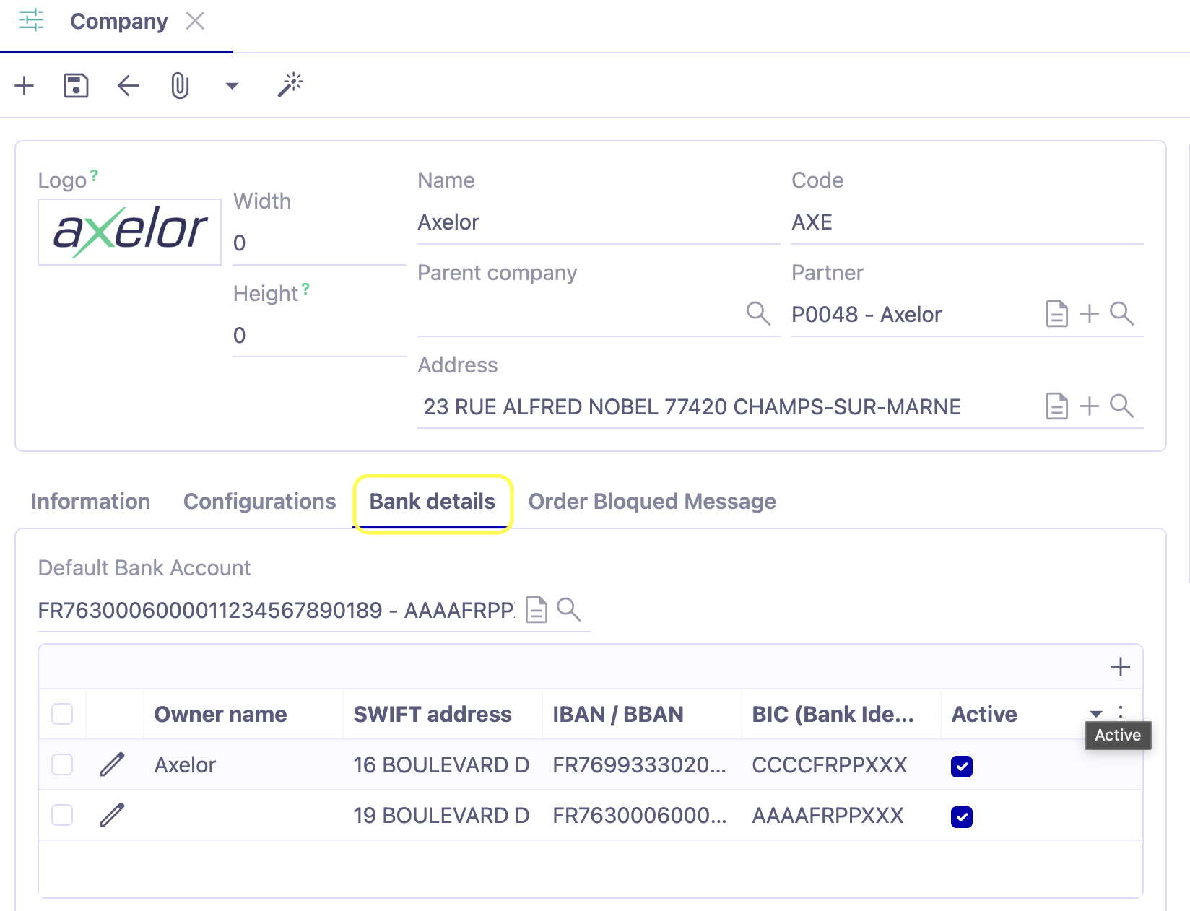Uncheck Active on the Axelor row
Screen dimensions: 1190x911
(961, 766)
